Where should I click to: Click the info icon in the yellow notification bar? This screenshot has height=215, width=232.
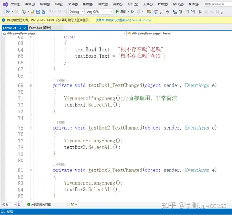tap(4, 20)
